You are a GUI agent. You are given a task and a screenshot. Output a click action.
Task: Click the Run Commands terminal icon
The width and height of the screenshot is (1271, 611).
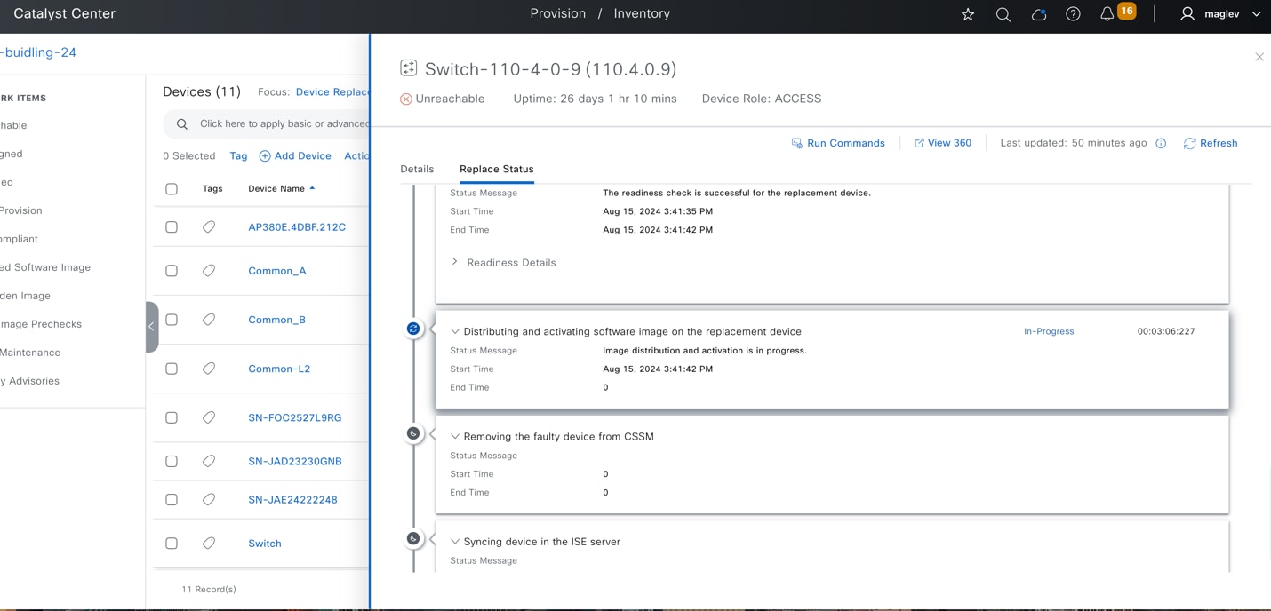(x=796, y=143)
